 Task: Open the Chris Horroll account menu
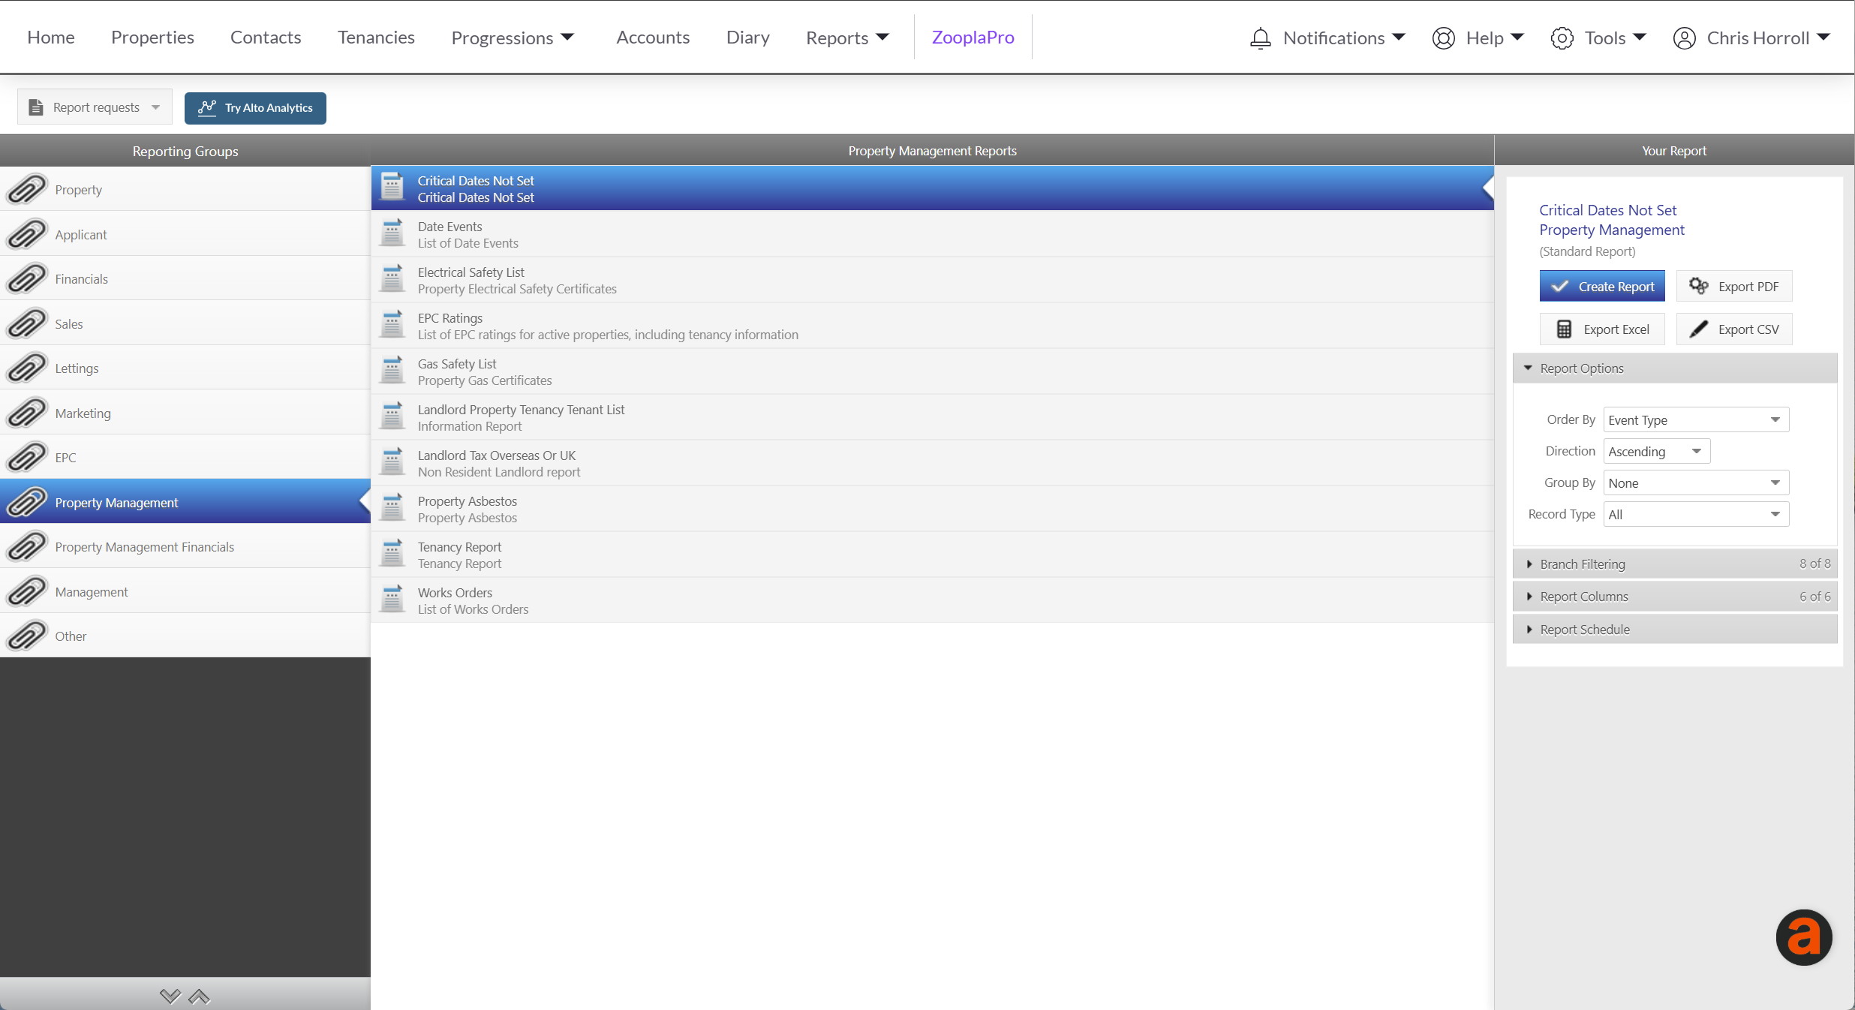coord(1752,38)
